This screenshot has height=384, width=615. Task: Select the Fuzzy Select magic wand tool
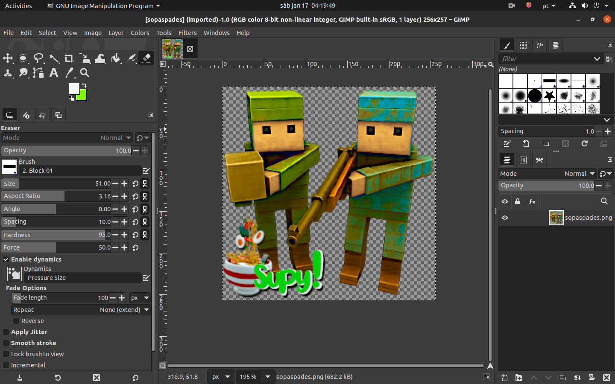tap(54, 58)
